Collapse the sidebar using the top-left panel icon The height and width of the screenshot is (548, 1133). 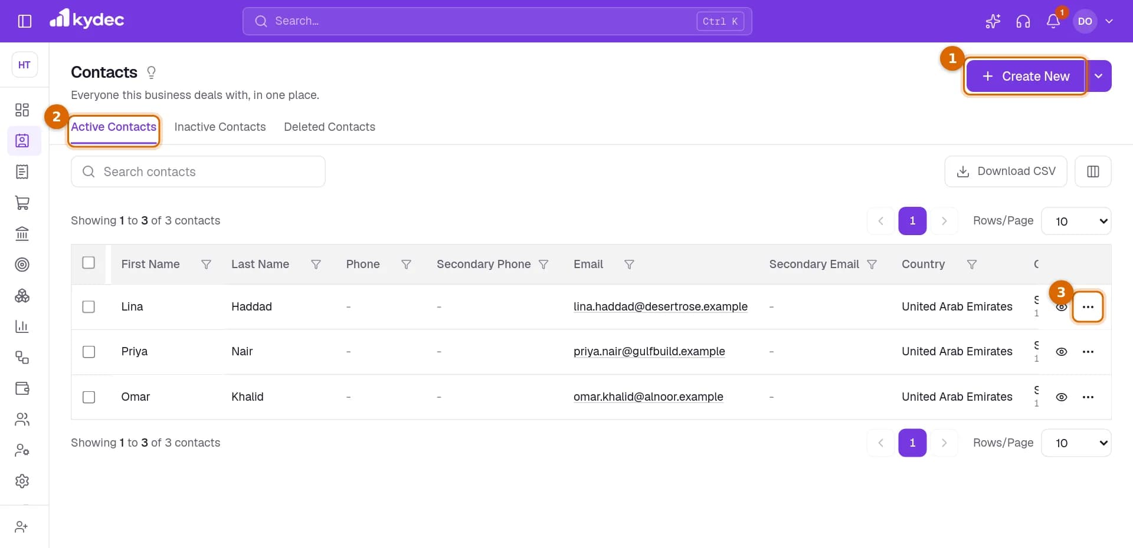tap(25, 21)
